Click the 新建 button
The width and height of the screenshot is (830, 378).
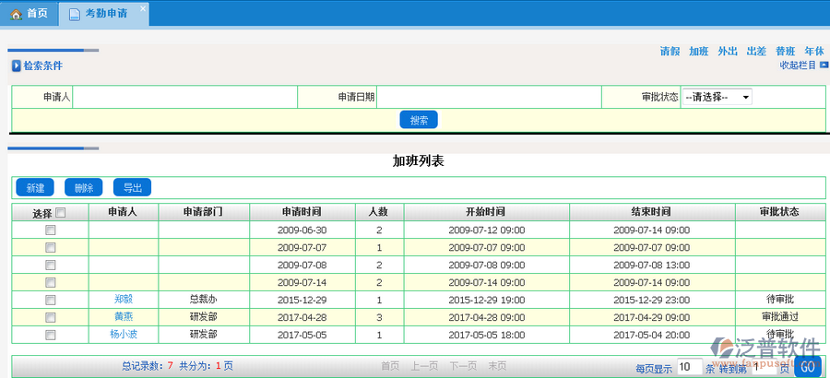point(35,188)
